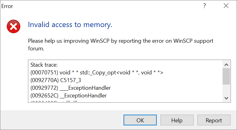Click the stack trace scroll up arrow
The width and height of the screenshot is (237, 130).
coord(226,65)
